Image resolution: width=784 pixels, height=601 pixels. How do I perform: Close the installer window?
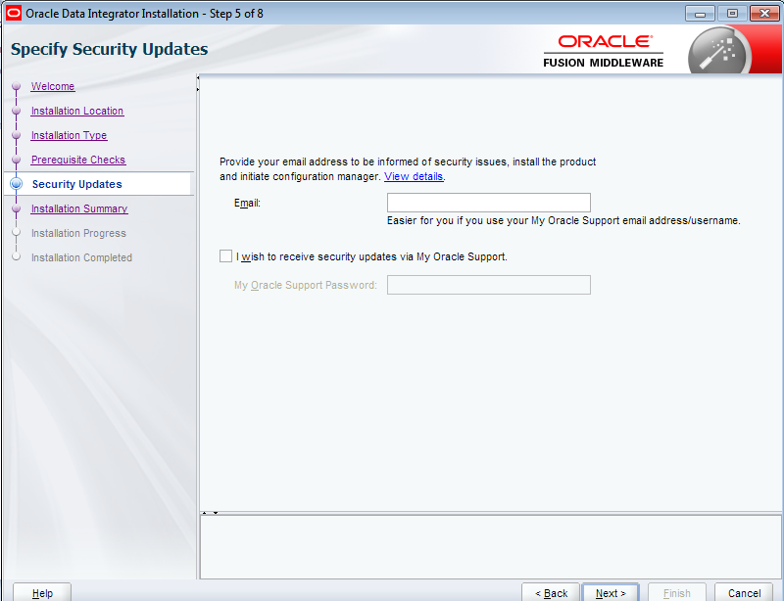tap(764, 14)
